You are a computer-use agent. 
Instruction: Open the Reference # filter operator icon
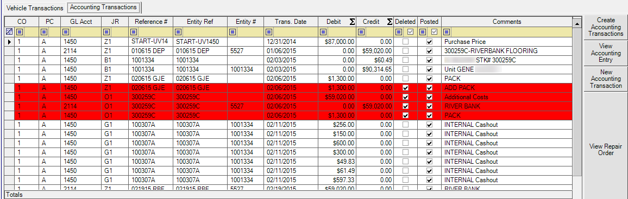click(x=134, y=32)
